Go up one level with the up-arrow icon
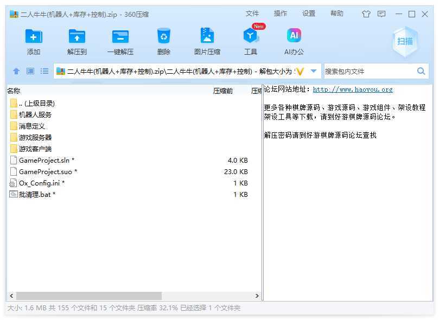Screen dimensions: 439x320 pos(16,71)
